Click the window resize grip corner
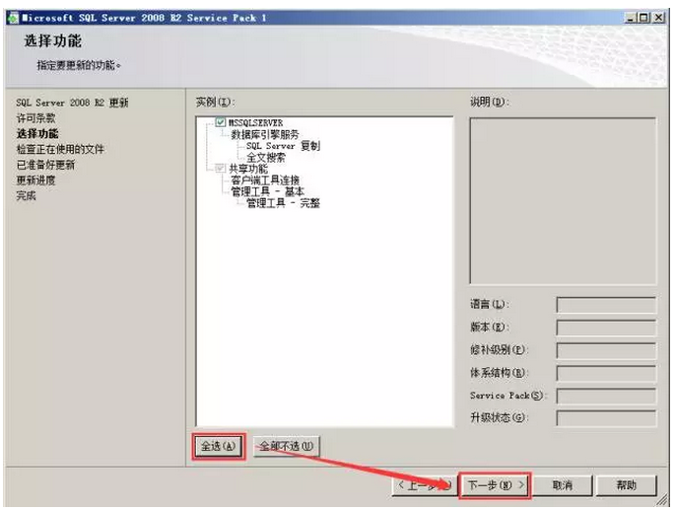675x510 pixels. coord(661,501)
